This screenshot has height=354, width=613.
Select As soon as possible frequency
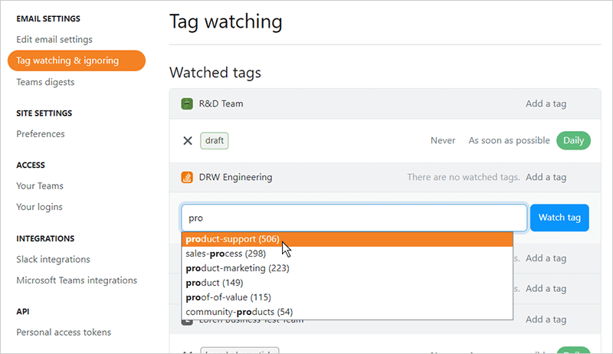(509, 140)
